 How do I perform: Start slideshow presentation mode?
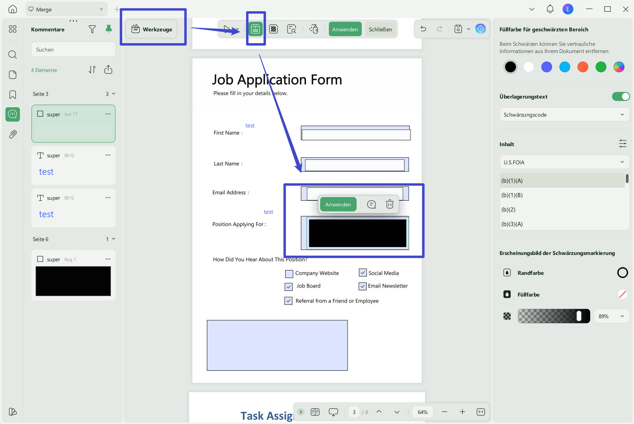(x=333, y=412)
